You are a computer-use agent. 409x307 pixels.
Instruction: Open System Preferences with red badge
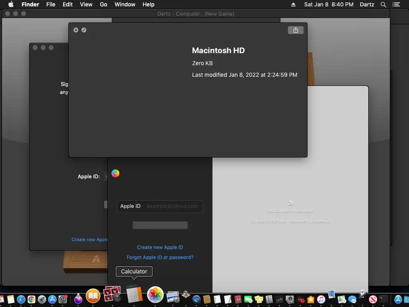tap(63, 299)
